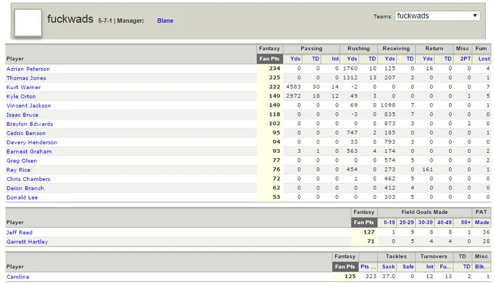Sort kickers table by Fan Pts
This screenshot has width=495, height=283.
pos(364,222)
